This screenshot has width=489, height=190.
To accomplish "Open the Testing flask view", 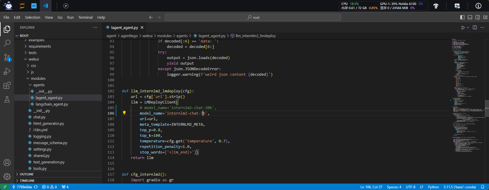I will coord(7,99).
